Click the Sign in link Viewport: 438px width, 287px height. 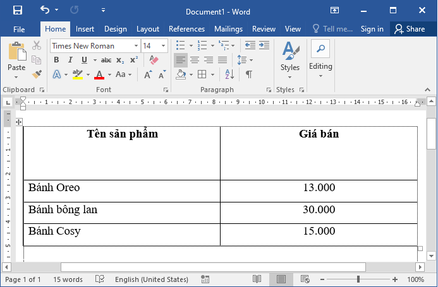(372, 29)
